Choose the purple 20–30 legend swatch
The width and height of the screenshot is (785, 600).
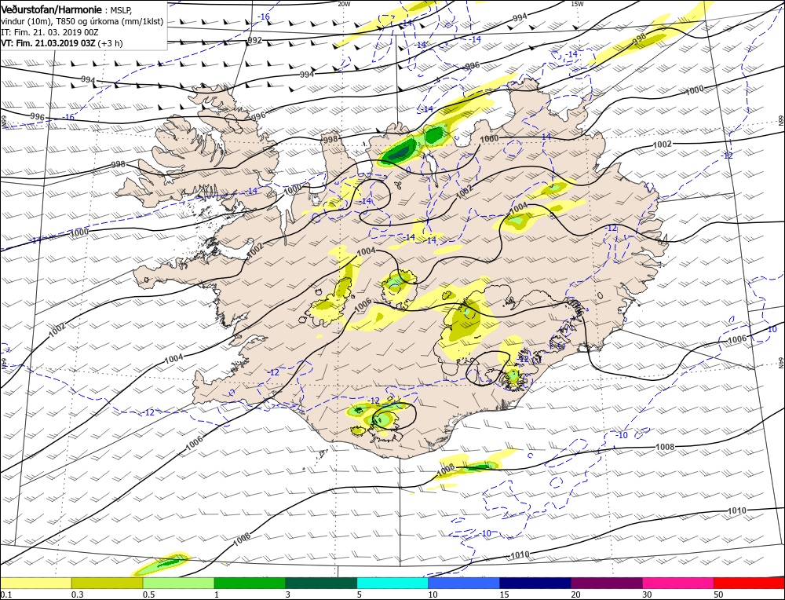pos(607,583)
